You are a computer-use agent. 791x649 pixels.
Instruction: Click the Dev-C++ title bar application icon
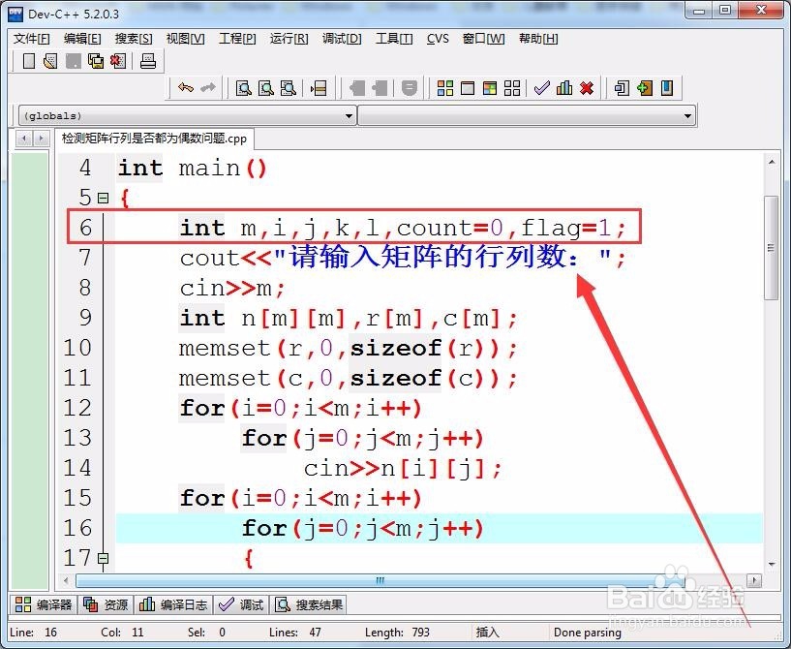click(15, 14)
